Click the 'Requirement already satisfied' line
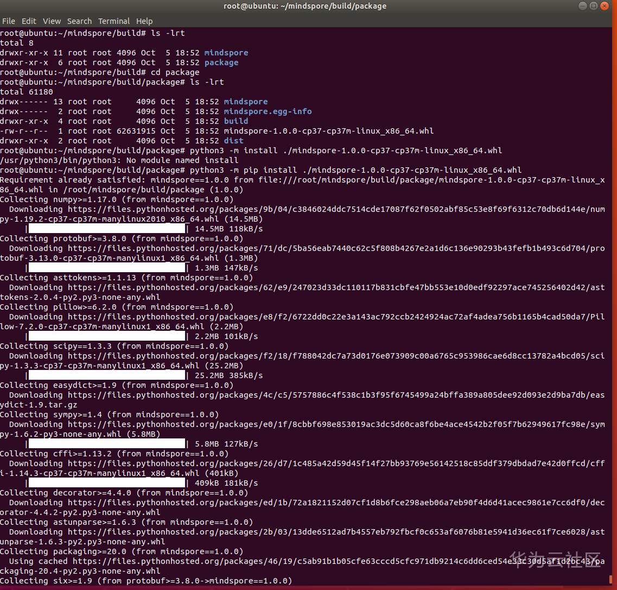This screenshot has height=590, width=617. coord(302,185)
